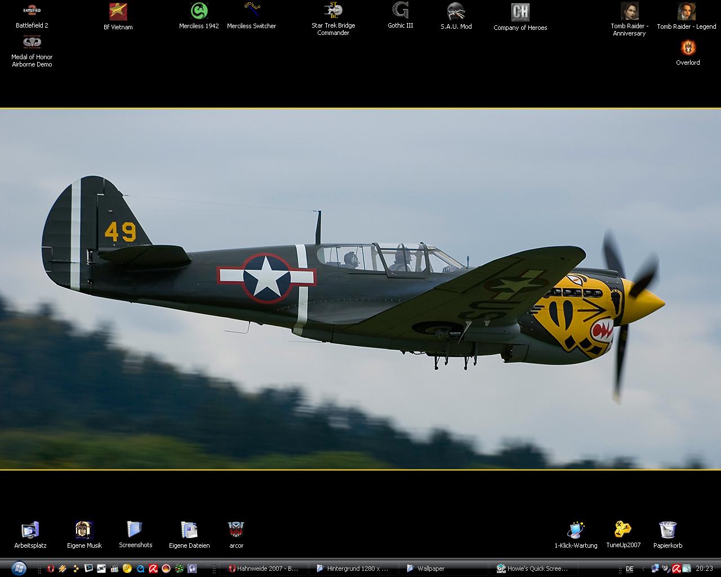Open the Start menu orb

[18, 568]
